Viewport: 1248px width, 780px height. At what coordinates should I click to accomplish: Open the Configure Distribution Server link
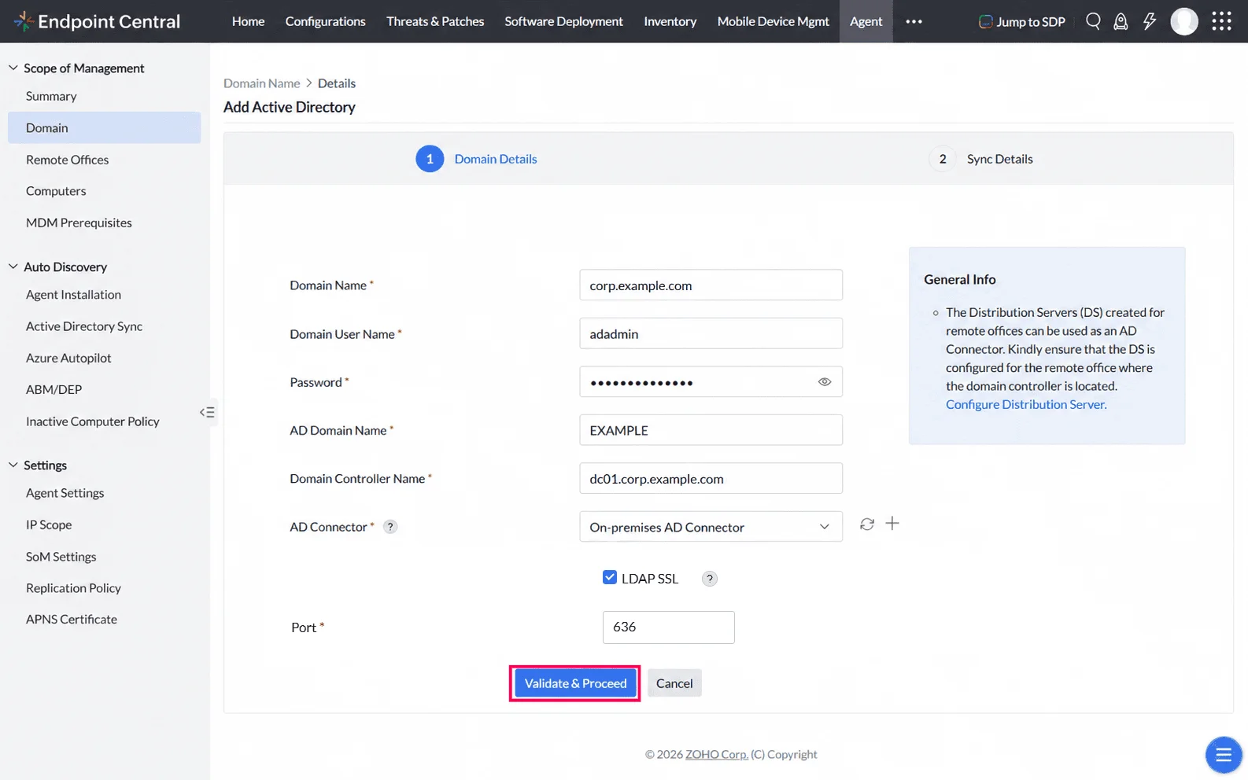[x=1026, y=404]
